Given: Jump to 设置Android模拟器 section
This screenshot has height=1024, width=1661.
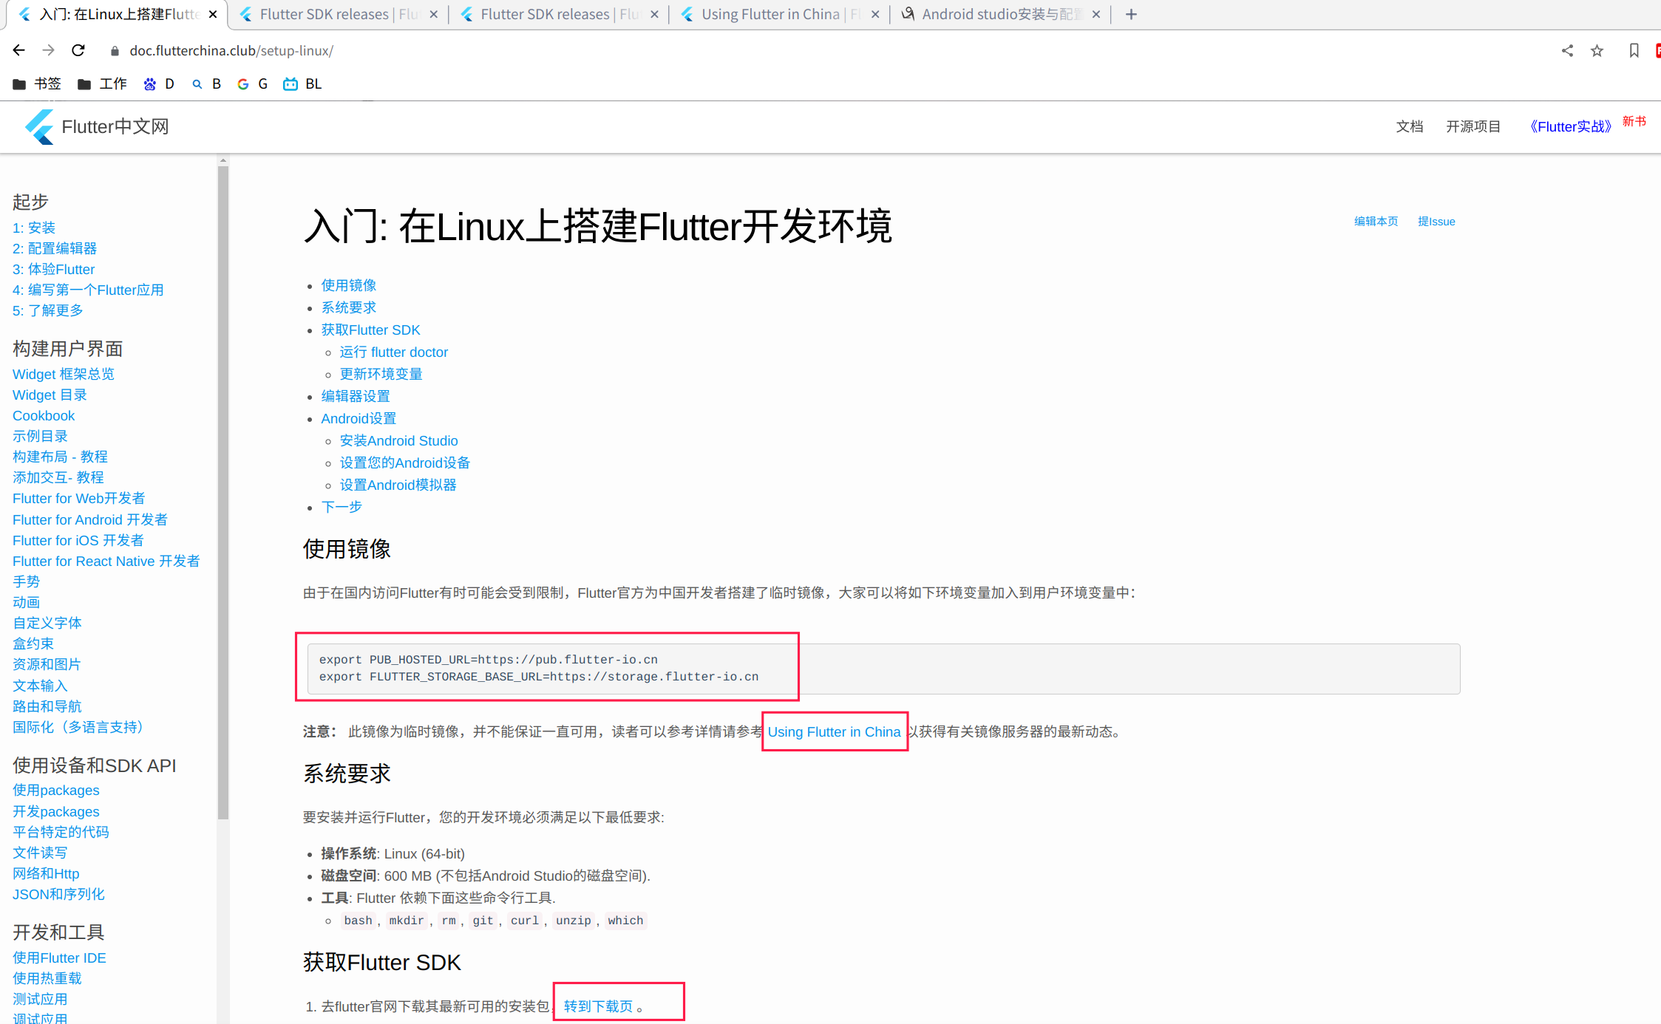Looking at the screenshot, I should pos(398,485).
